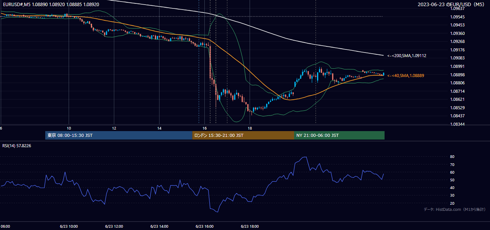Click the ロンドン 15:30-21:00 JST session bar
This screenshot has height=230, width=490.
coord(243,135)
